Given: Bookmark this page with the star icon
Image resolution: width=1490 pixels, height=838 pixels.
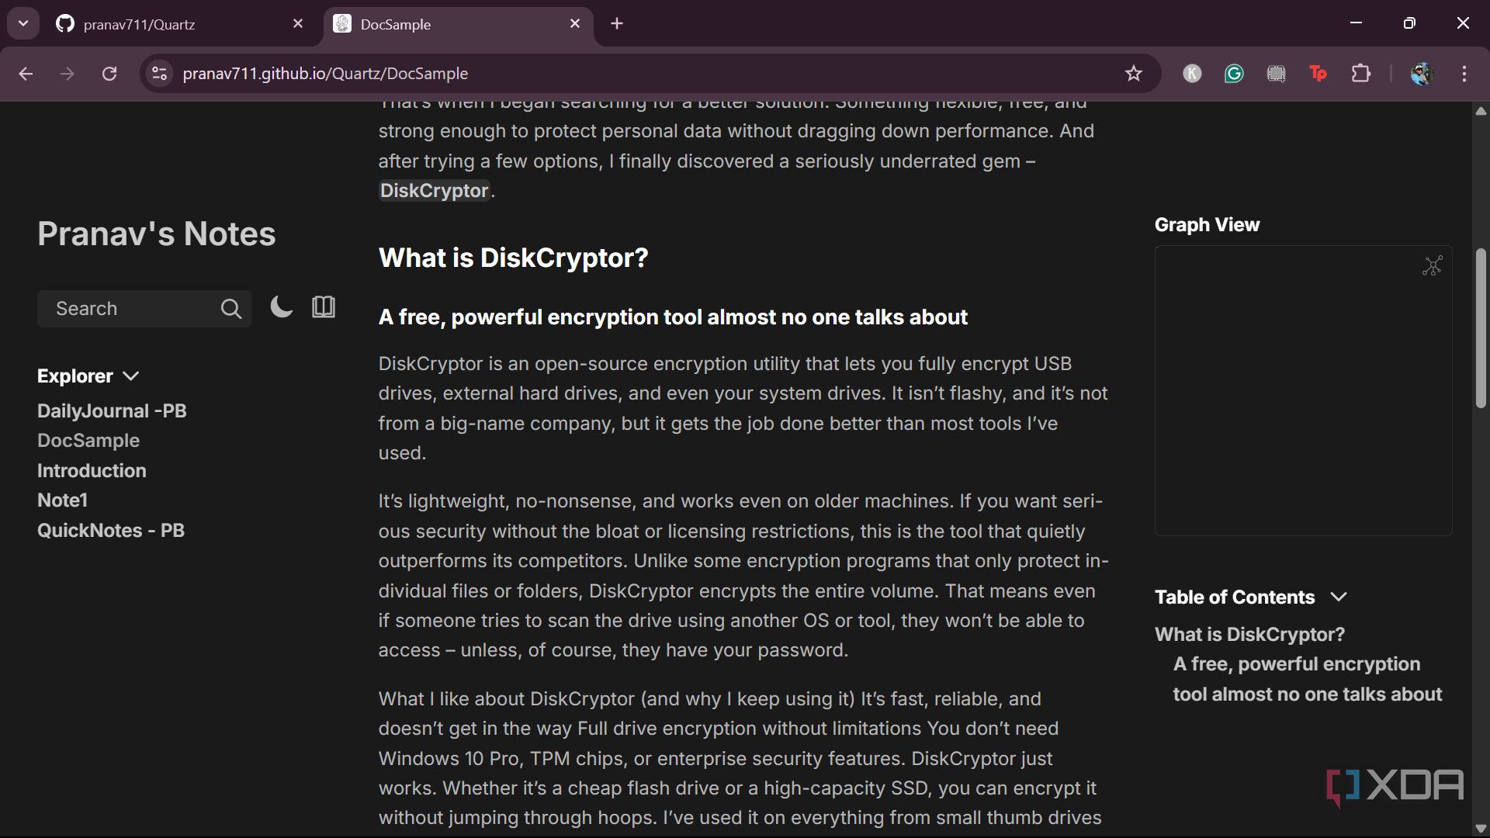Looking at the screenshot, I should tap(1133, 74).
